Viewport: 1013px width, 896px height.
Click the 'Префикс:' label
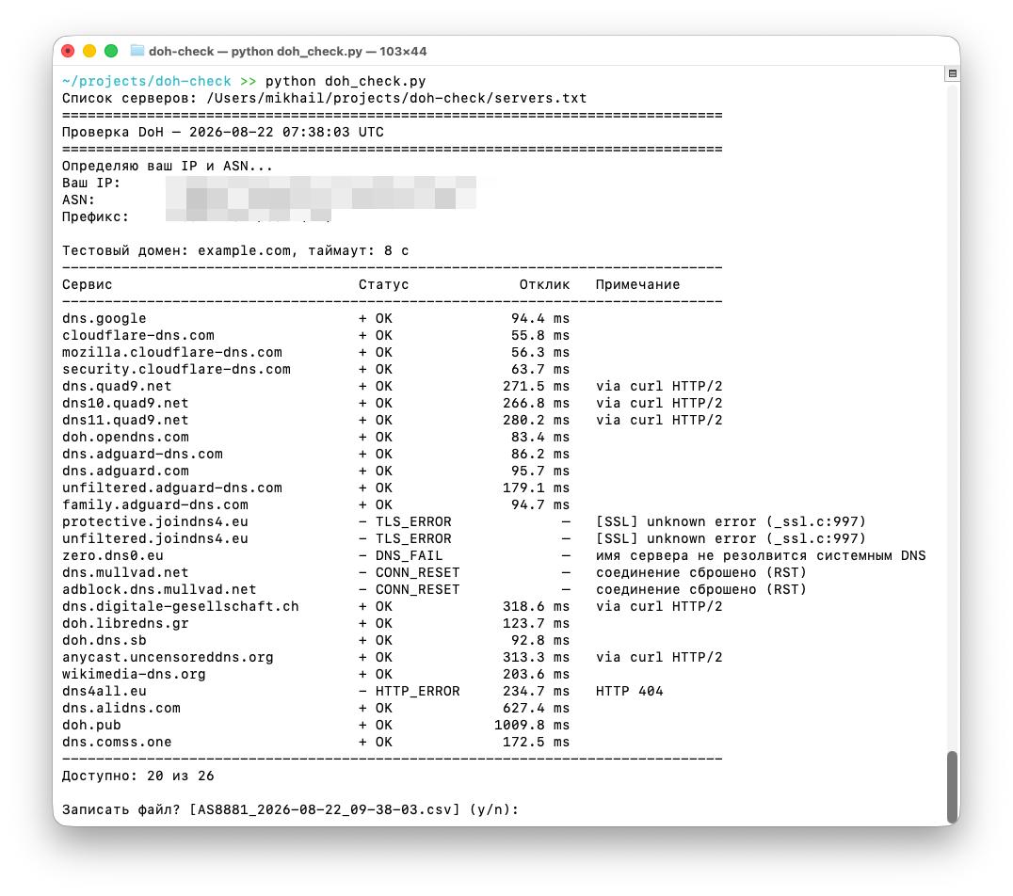pyautogui.click(x=96, y=217)
